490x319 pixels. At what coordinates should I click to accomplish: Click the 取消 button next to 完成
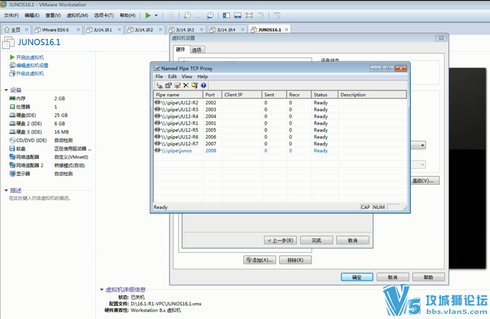coord(353,240)
